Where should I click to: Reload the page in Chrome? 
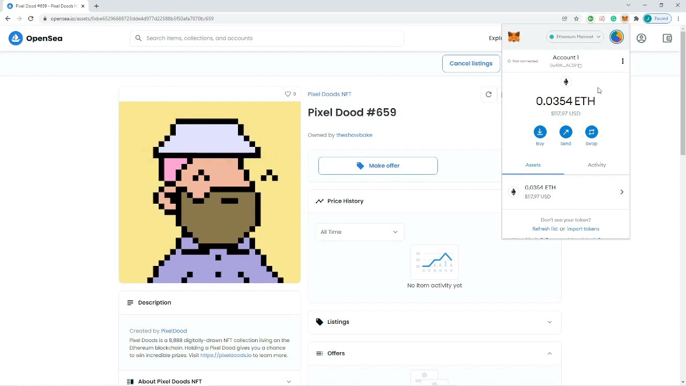(x=31, y=18)
